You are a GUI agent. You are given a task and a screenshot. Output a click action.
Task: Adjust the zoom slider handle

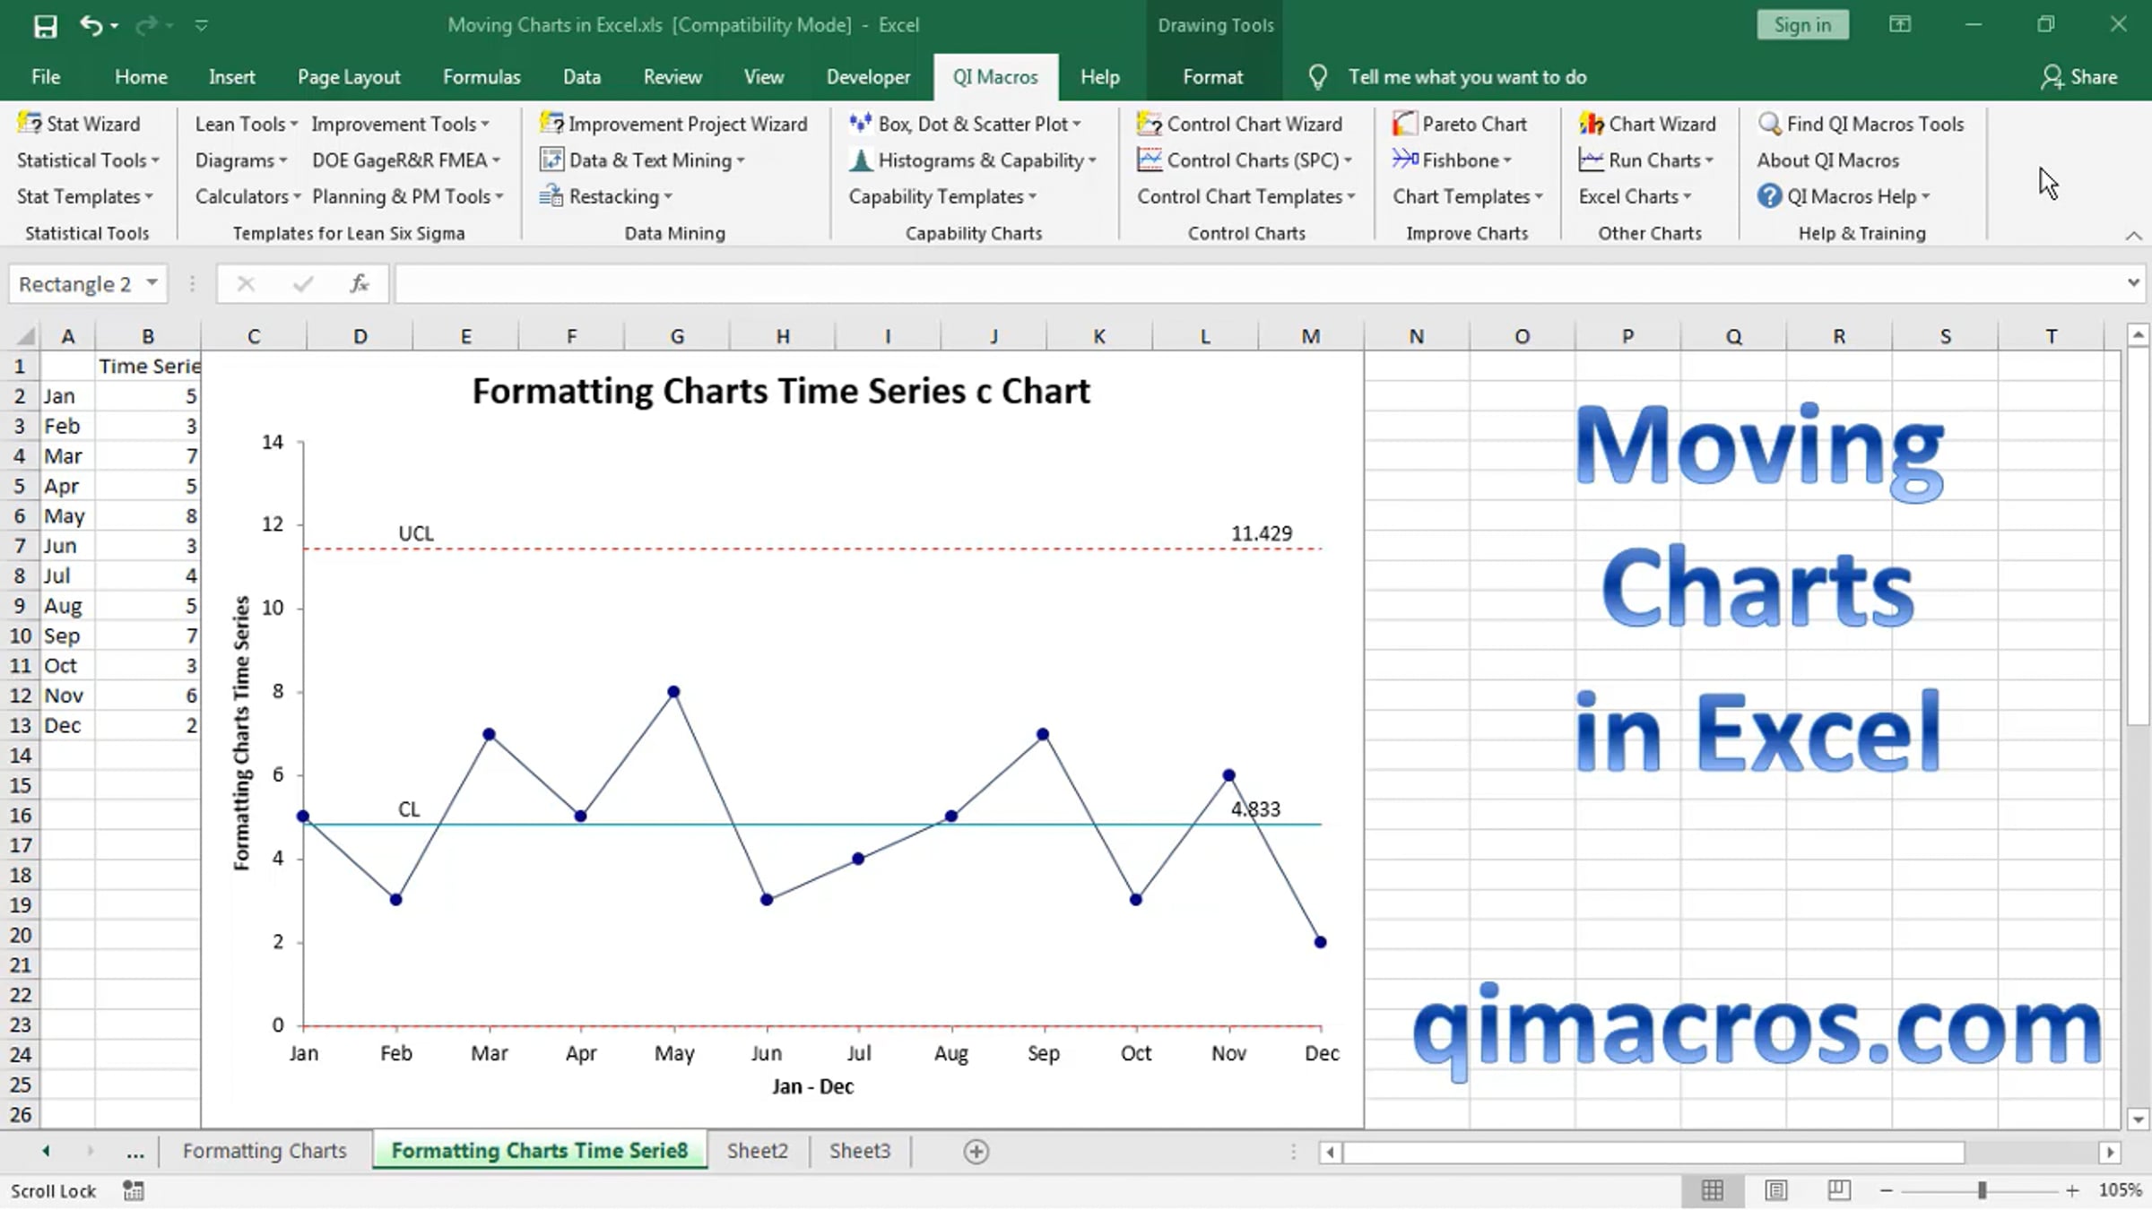[1982, 1190]
